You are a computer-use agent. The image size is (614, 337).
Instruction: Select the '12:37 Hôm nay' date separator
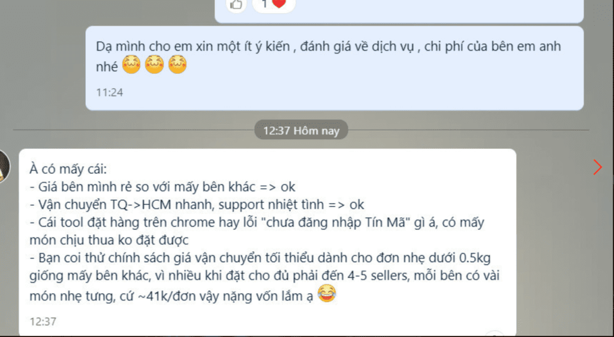coord(301,130)
